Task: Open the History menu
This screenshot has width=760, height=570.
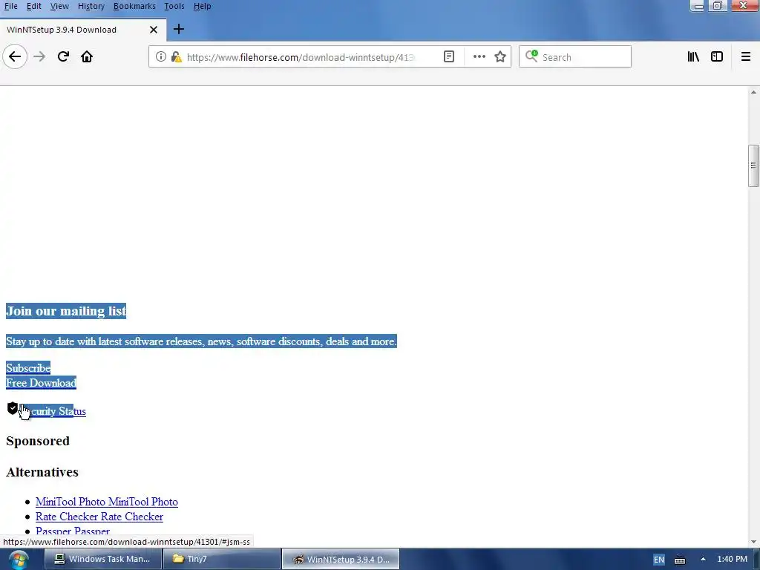Action: point(91,6)
